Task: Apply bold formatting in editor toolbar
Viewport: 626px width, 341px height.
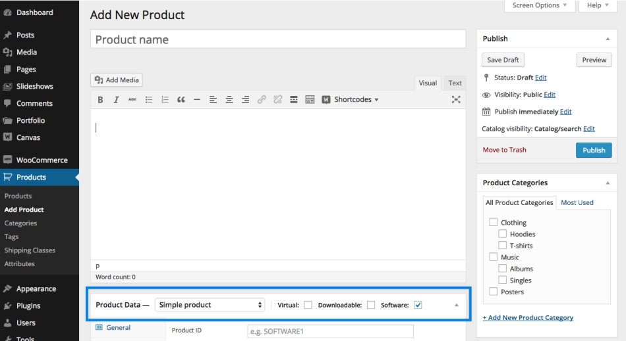Action: click(100, 100)
